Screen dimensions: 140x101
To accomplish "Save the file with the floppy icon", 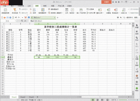I will [x=8, y=18].
